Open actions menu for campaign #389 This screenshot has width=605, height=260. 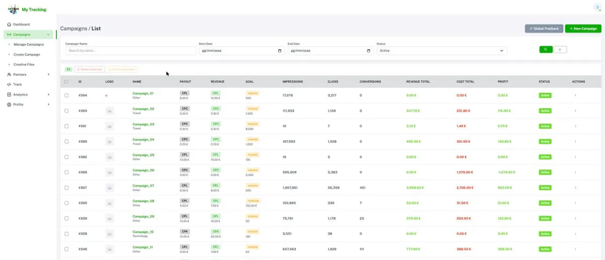point(575,141)
